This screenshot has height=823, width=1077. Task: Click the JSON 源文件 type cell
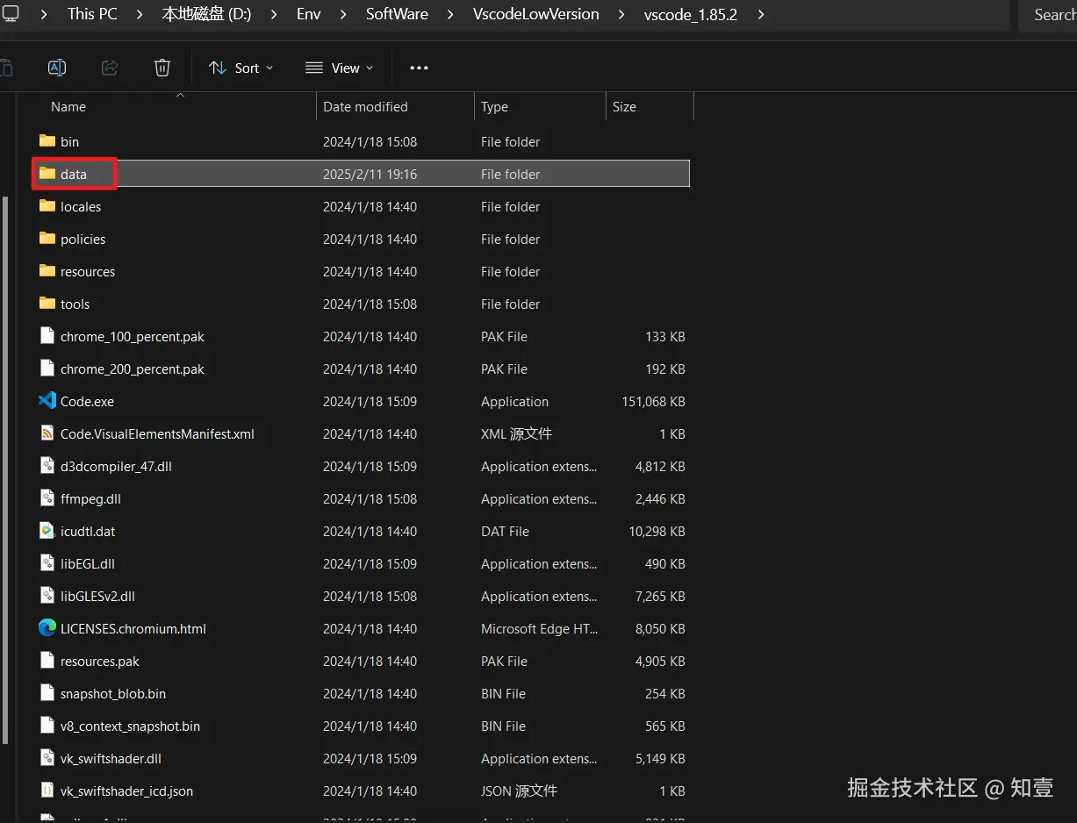tap(519, 791)
